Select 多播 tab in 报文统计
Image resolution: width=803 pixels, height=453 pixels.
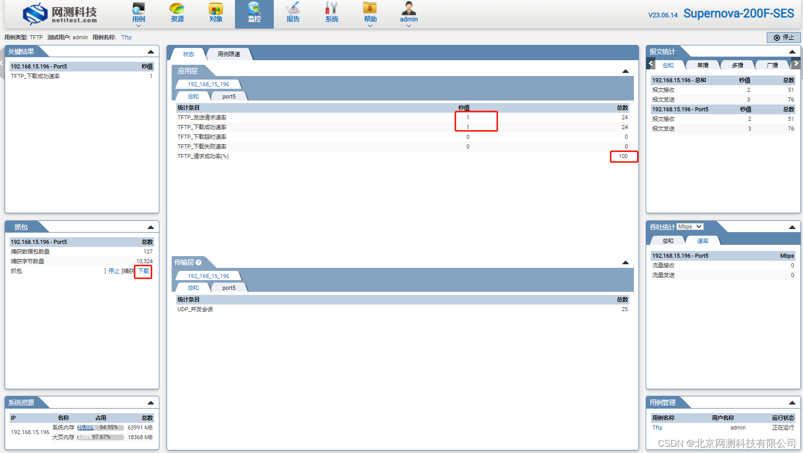click(738, 65)
